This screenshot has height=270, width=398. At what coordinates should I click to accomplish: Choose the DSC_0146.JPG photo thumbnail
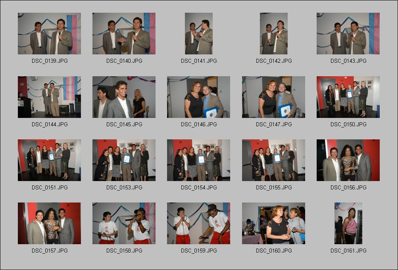tap(198, 97)
